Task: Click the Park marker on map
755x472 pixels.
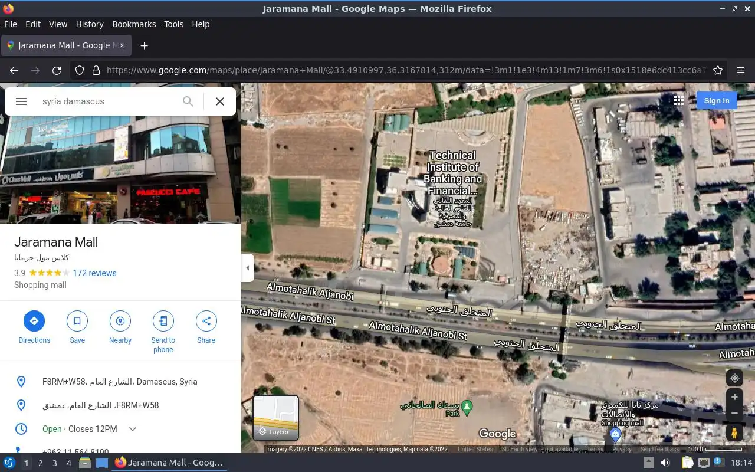Action: pyautogui.click(x=467, y=407)
